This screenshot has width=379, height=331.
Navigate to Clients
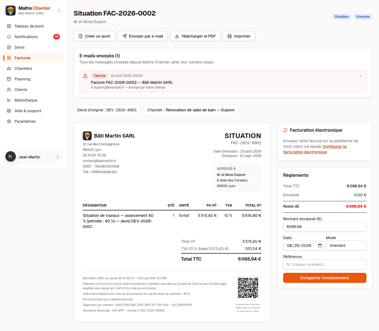click(x=33, y=90)
